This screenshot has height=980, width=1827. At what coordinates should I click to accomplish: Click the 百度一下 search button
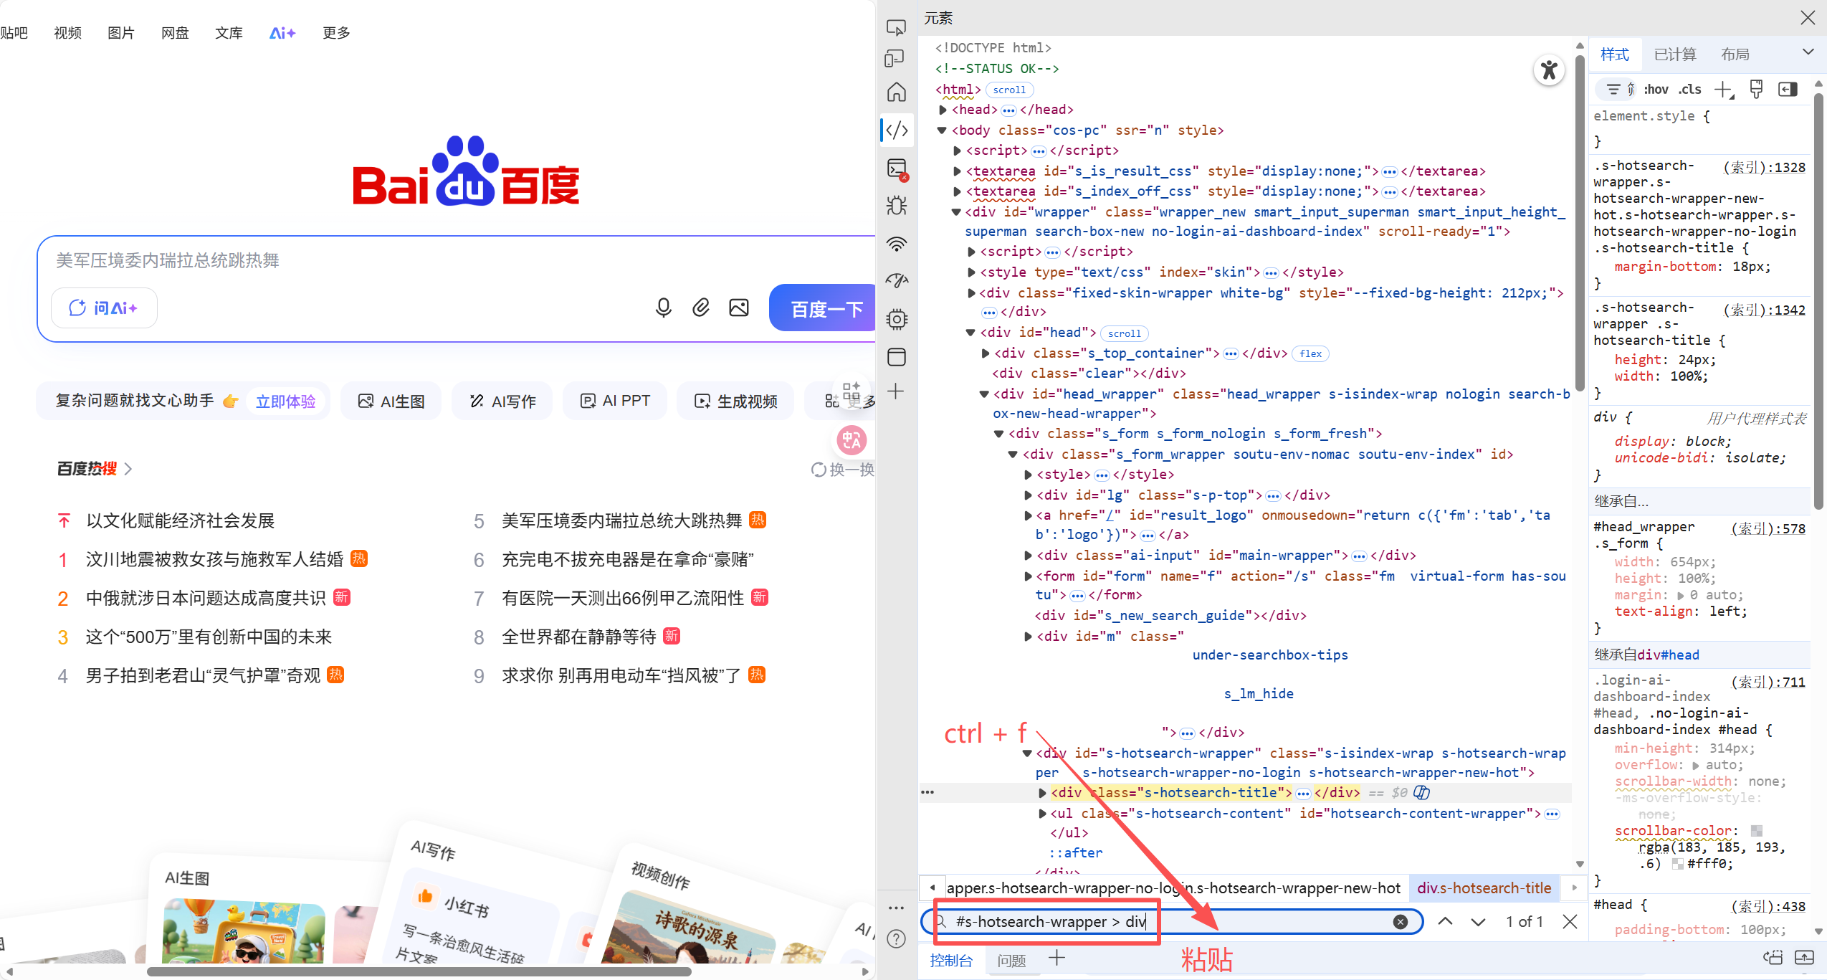[826, 309]
